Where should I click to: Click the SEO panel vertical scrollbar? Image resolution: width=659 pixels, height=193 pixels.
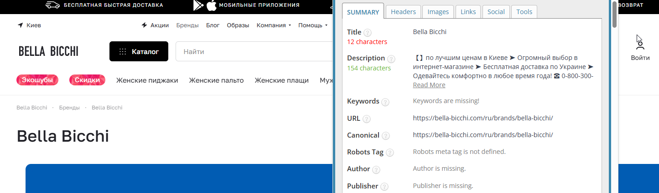pos(614,96)
